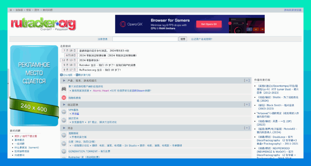The height and width of the screenshot is (166, 311).
Task: Open the Plotnik82 (2024) release link
Action: (x=277, y=131)
